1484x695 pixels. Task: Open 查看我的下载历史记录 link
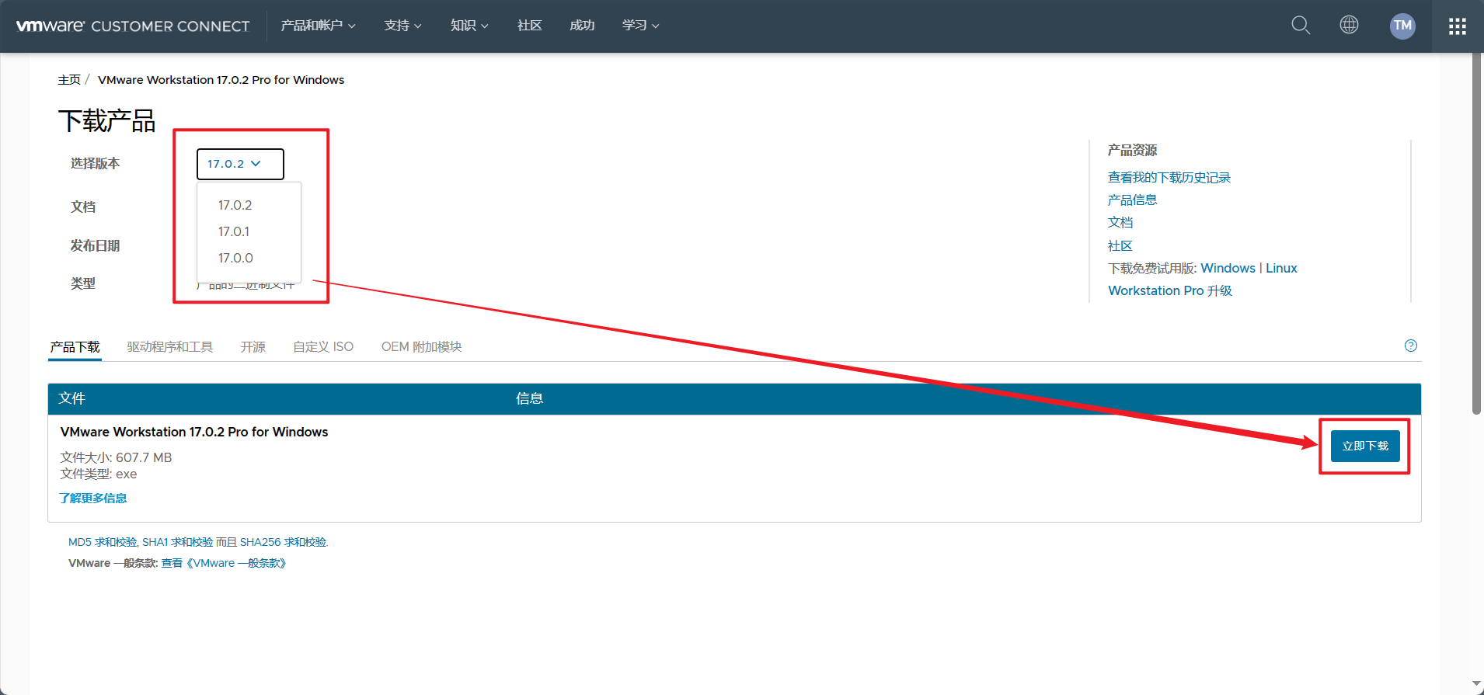click(1169, 178)
